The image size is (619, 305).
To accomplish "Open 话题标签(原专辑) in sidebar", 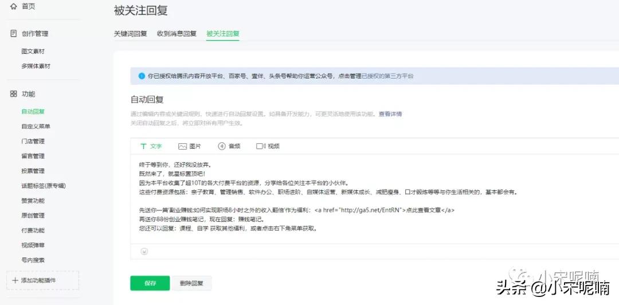I will point(44,186).
